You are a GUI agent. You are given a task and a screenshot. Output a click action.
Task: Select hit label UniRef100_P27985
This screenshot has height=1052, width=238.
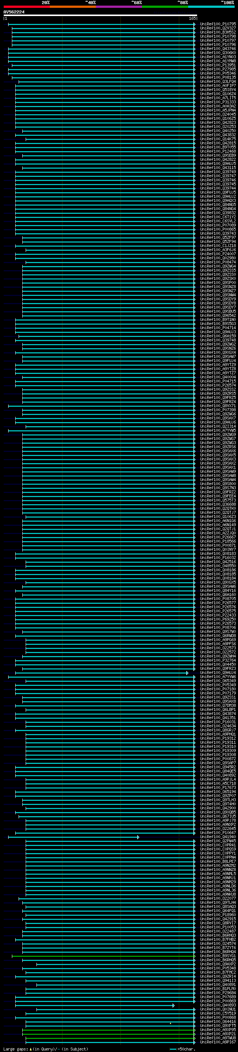[x=218, y=69]
